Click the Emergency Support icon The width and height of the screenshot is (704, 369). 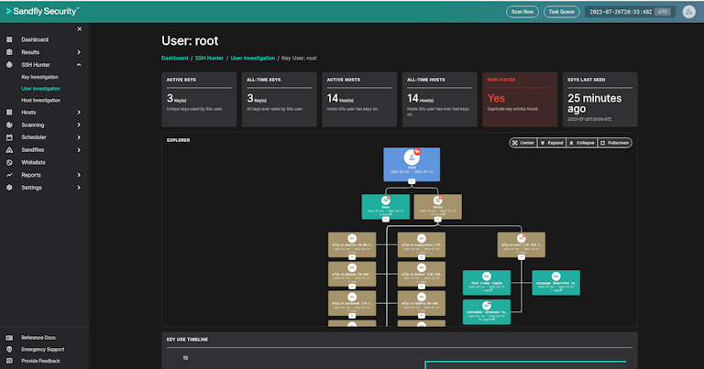tap(9, 349)
